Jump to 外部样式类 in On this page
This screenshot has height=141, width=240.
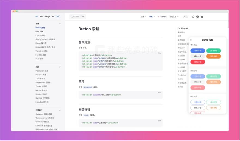(x=182, y=83)
